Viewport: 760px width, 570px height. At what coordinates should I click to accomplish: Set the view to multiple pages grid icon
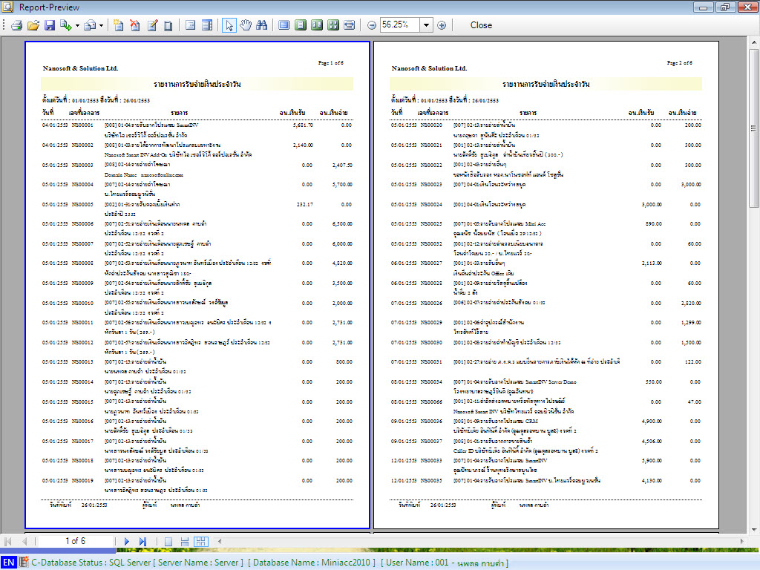[x=333, y=25]
